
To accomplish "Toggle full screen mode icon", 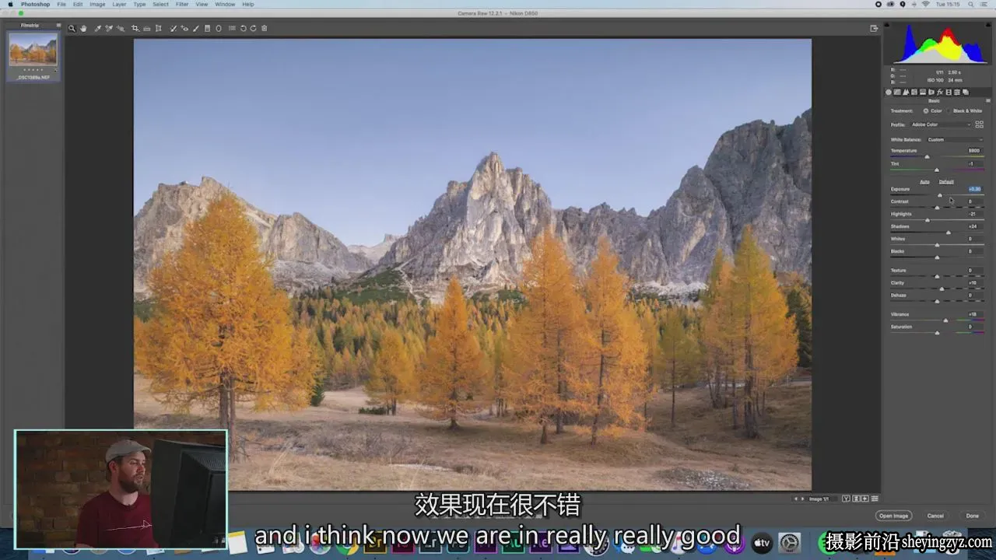I will [x=874, y=29].
